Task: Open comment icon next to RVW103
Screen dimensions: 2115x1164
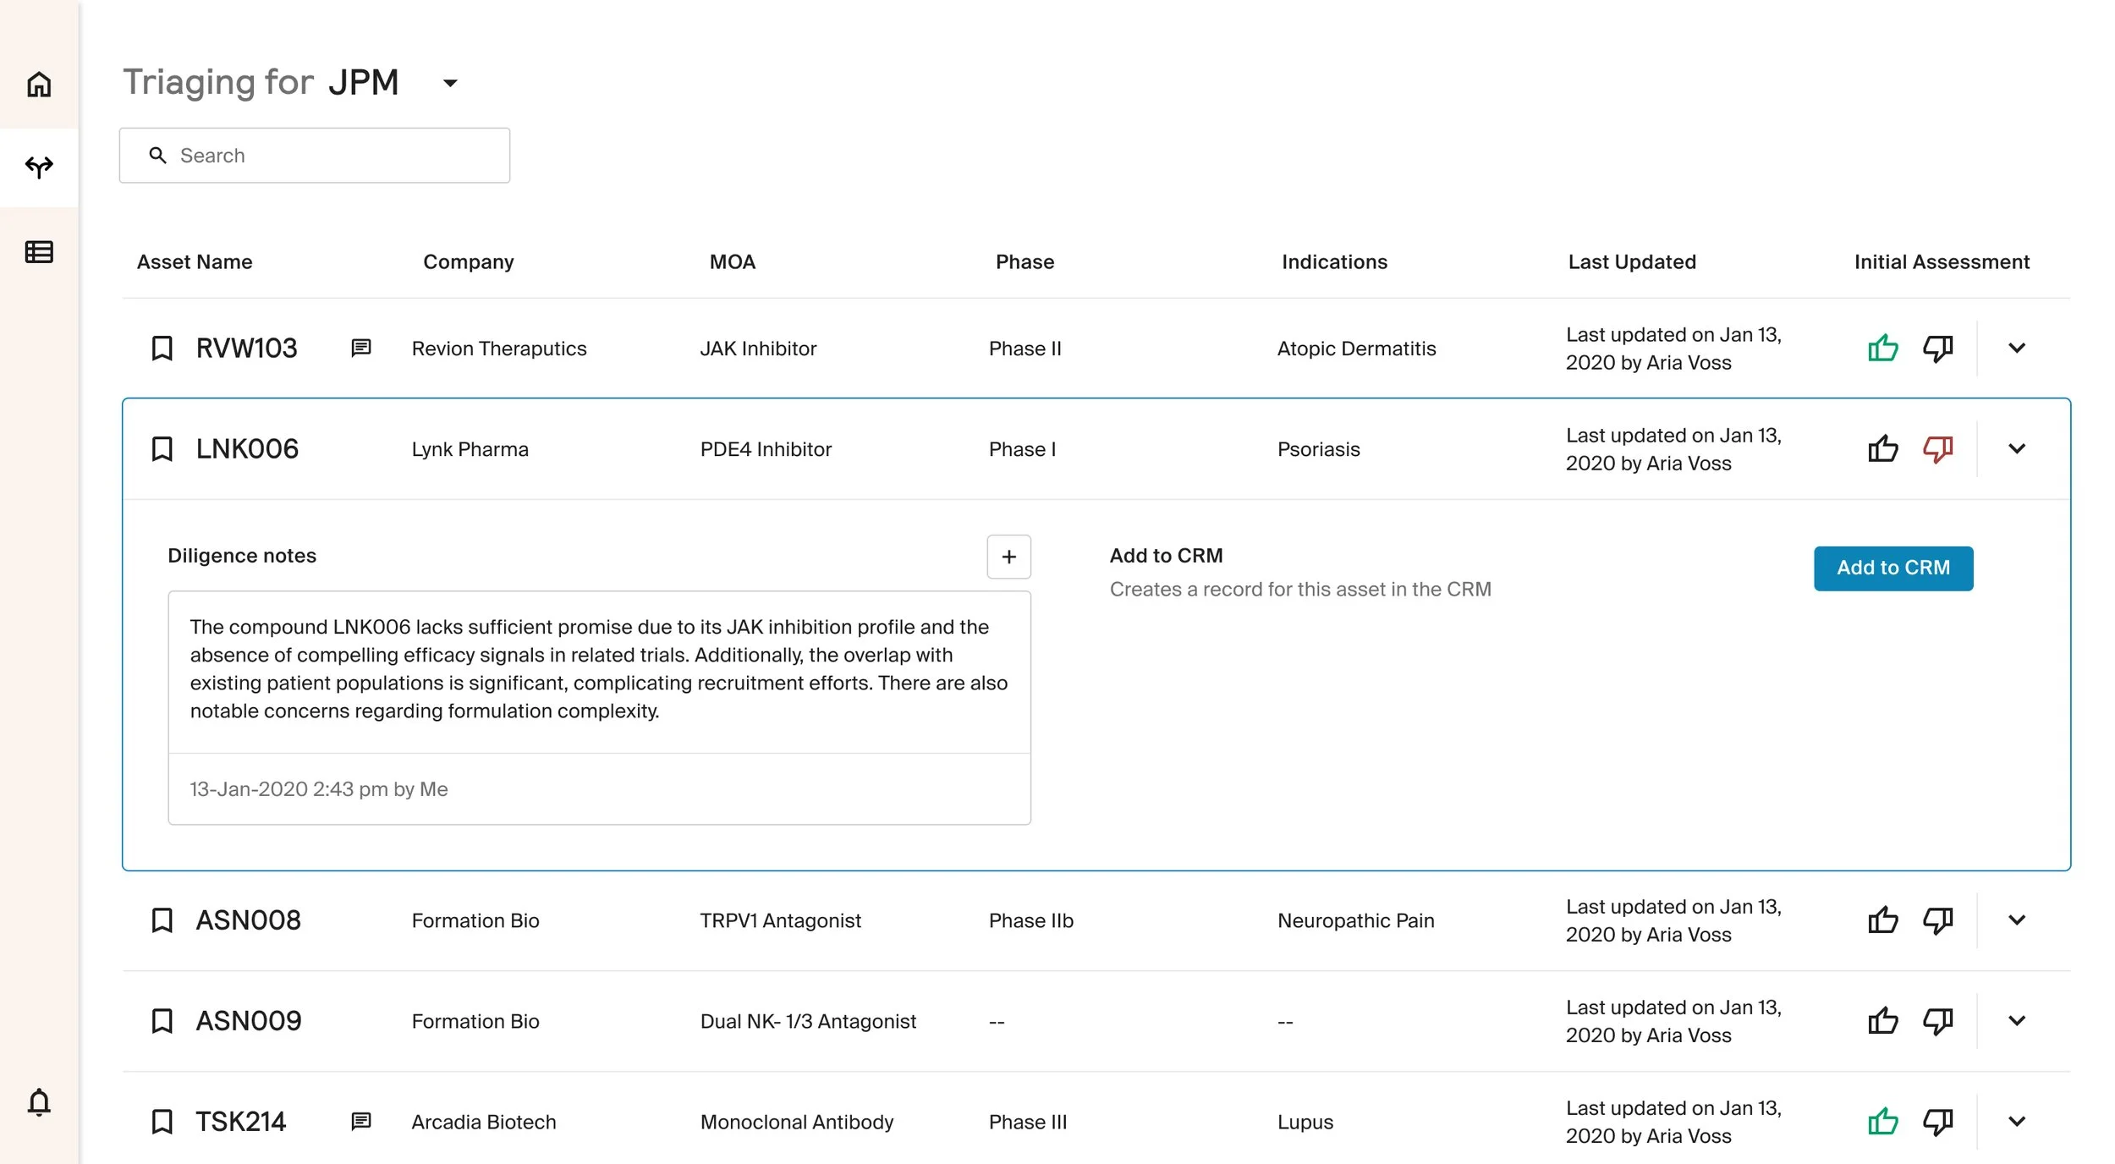Action: coord(361,348)
